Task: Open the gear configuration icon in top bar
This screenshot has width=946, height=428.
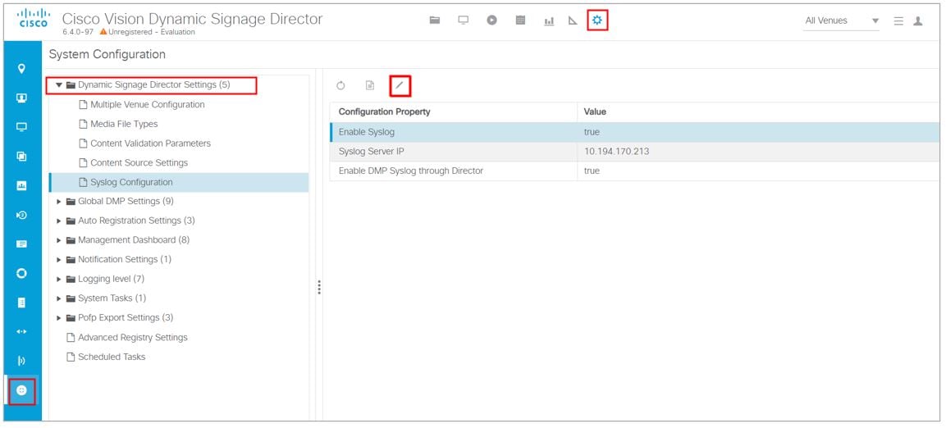Action: click(597, 20)
